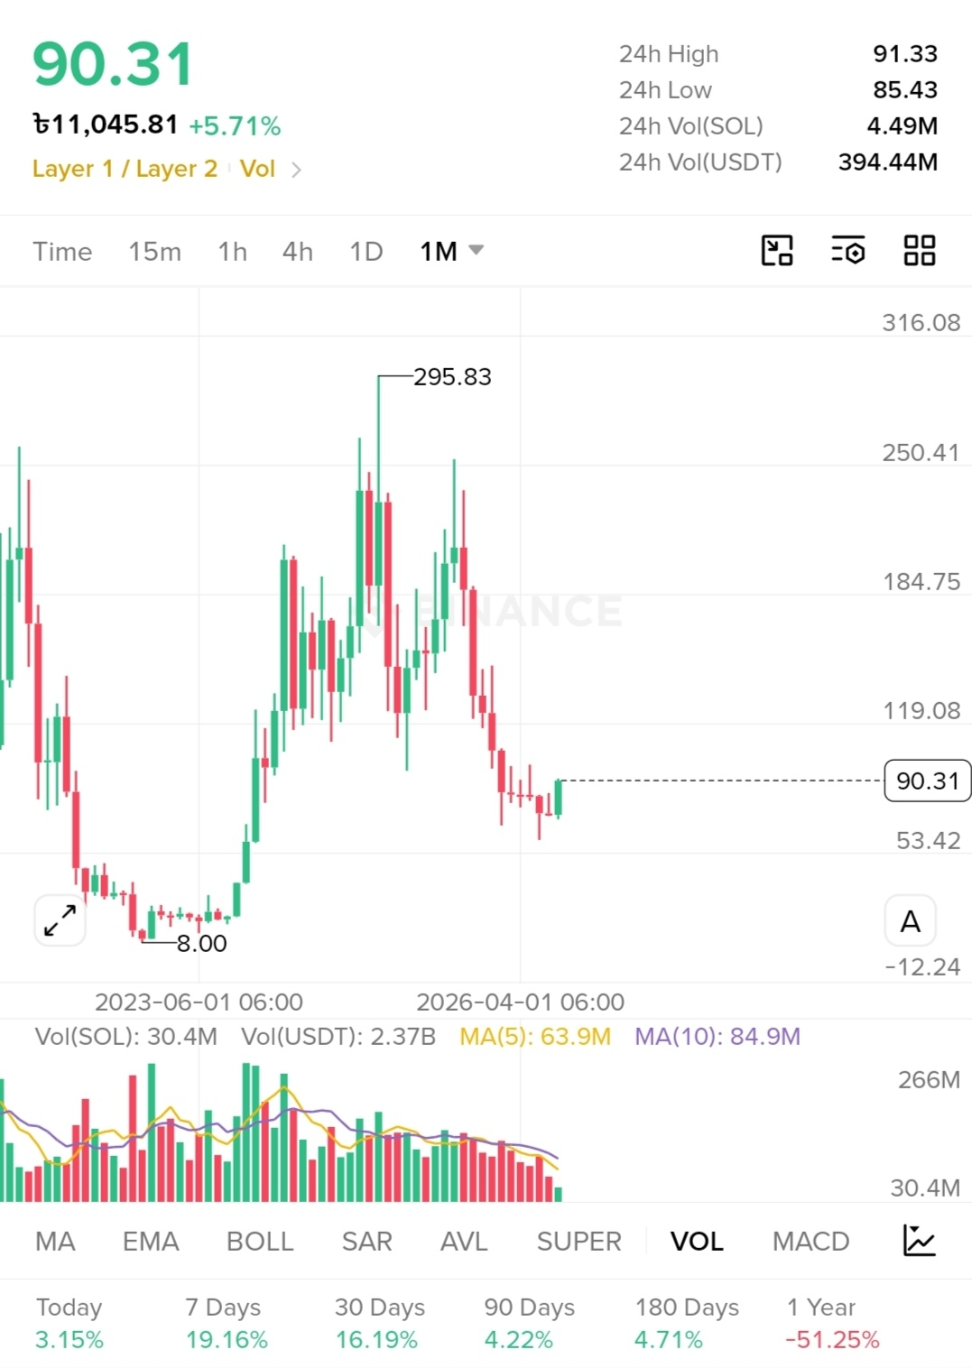Tap the 24h Low value 85.43
Image resolution: width=972 pixels, height=1368 pixels.
click(x=905, y=90)
